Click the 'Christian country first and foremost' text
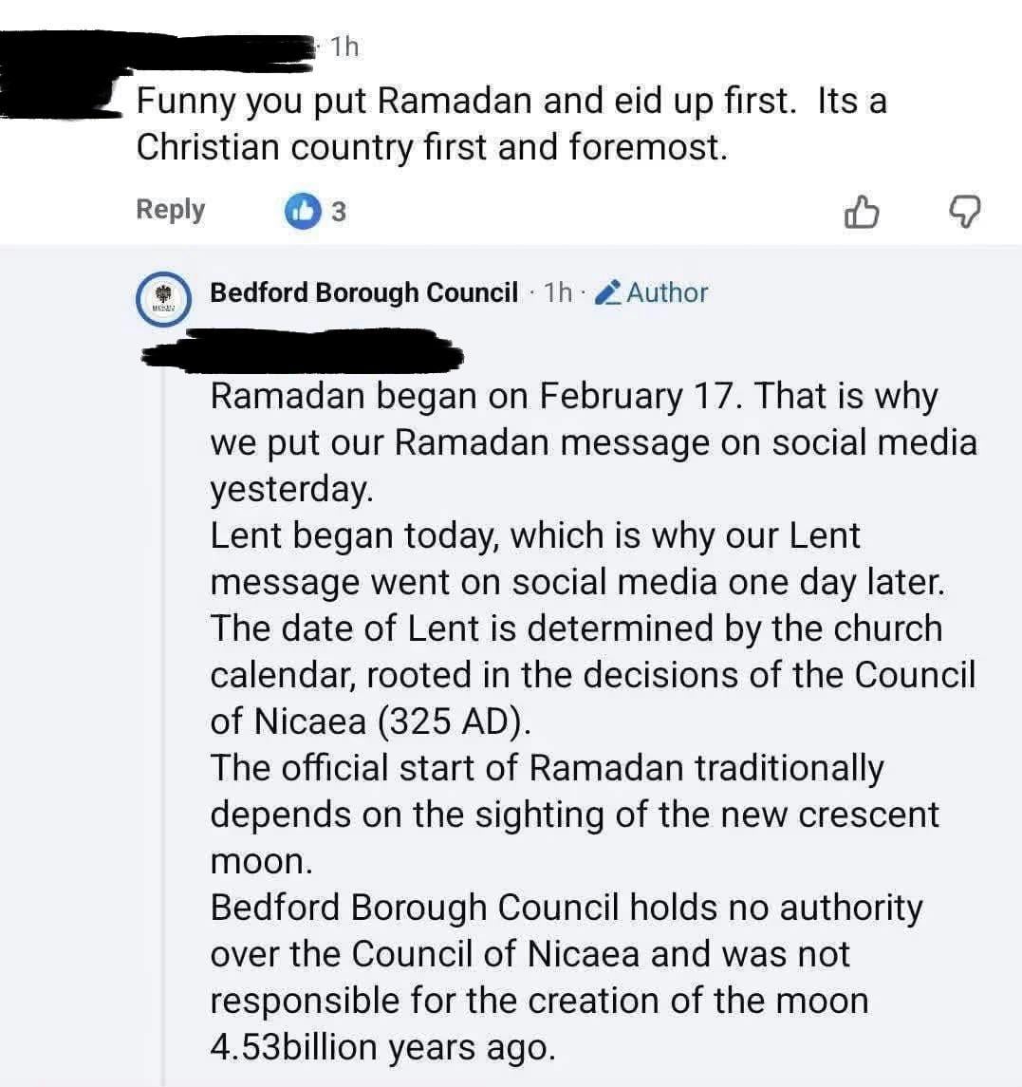1022x1087 pixels. click(x=431, y=147)
